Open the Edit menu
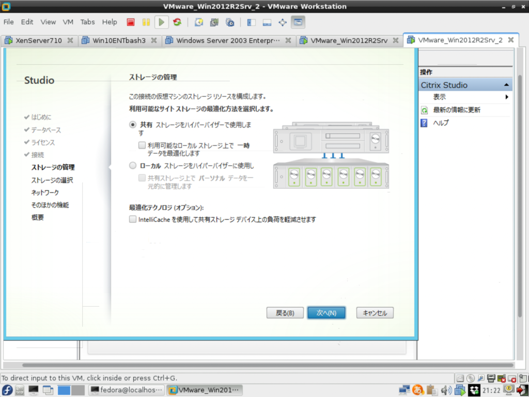 click(x=27, y=22)
